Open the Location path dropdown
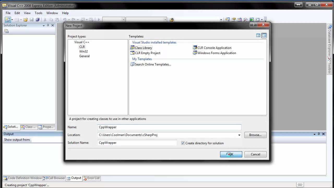This screenshot has height=188, width=334. [x=239, y=135]
